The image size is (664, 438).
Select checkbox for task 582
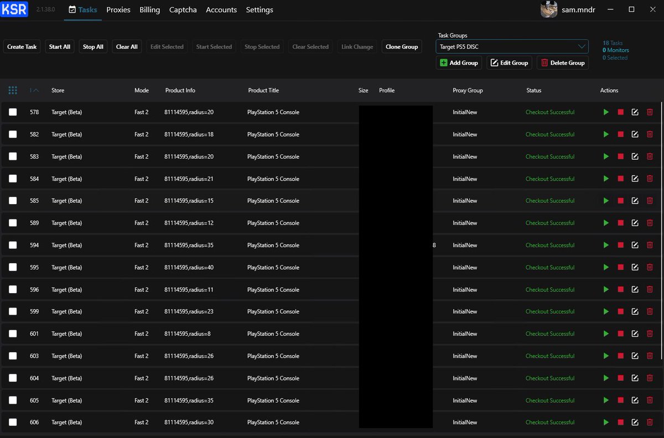click(x=13, y=134)
